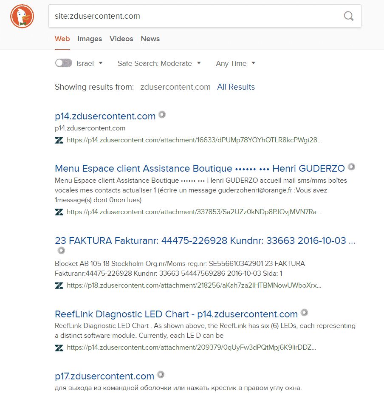Click the All Results link

236,87
